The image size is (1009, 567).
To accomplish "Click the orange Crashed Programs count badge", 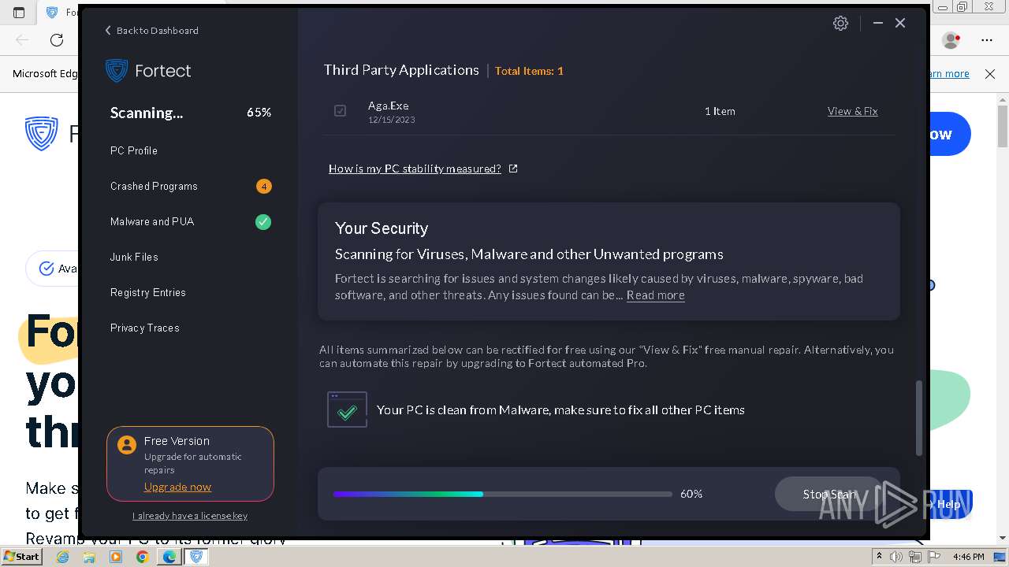I will [x=263, y=187].
